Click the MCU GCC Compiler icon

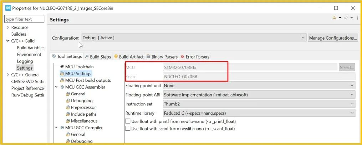(62, 127)
